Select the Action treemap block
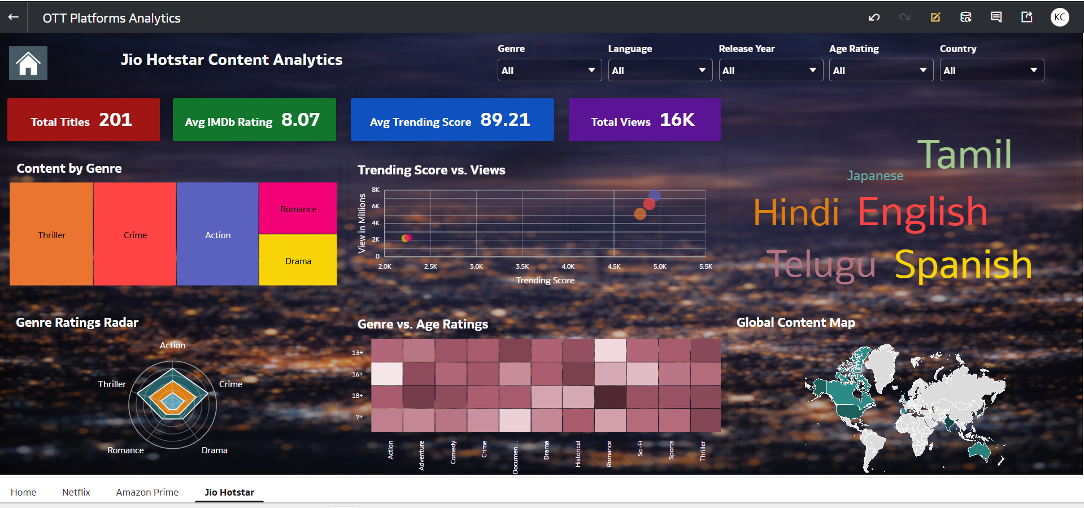This screenshot has height=508, width=1084. pyautogui.click(x=217, y=234)
